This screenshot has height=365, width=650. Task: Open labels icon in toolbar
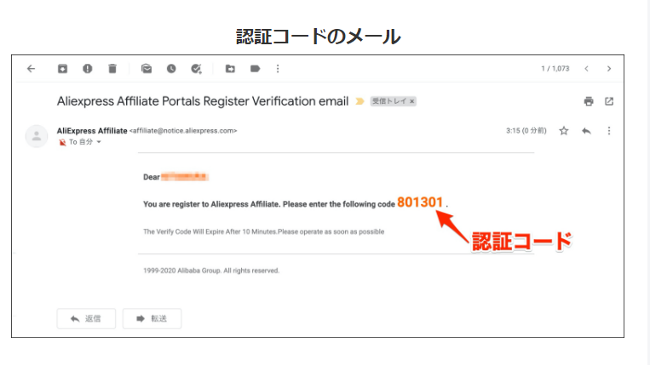255,69
